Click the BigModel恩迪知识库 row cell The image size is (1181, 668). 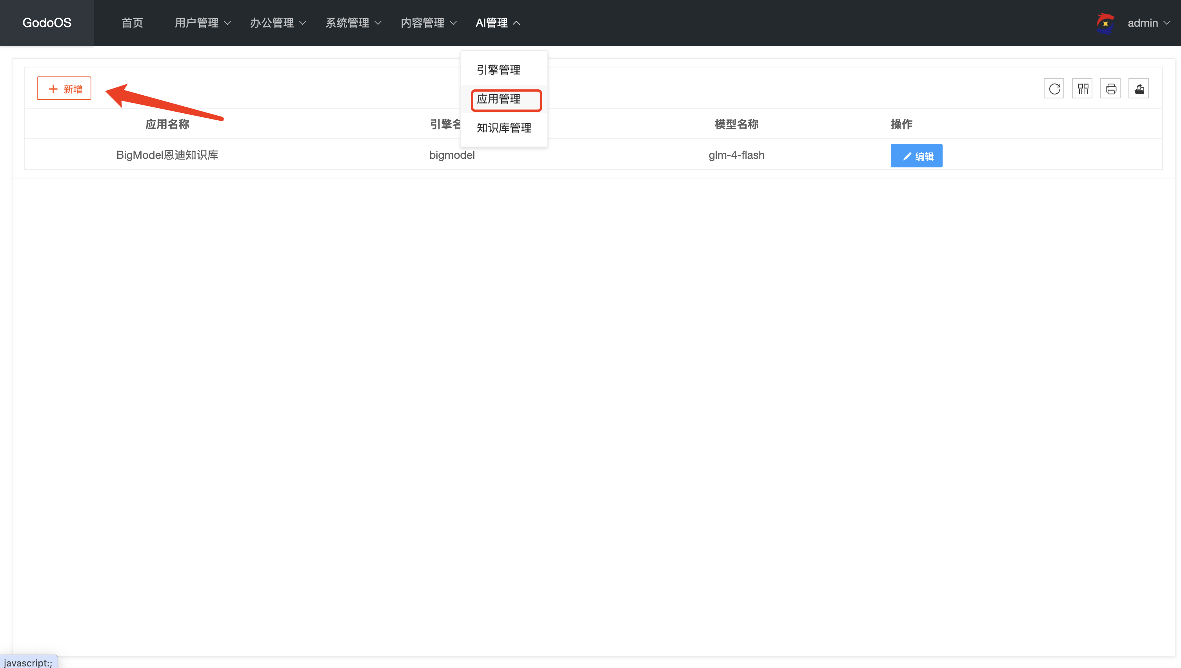[167, 155]
